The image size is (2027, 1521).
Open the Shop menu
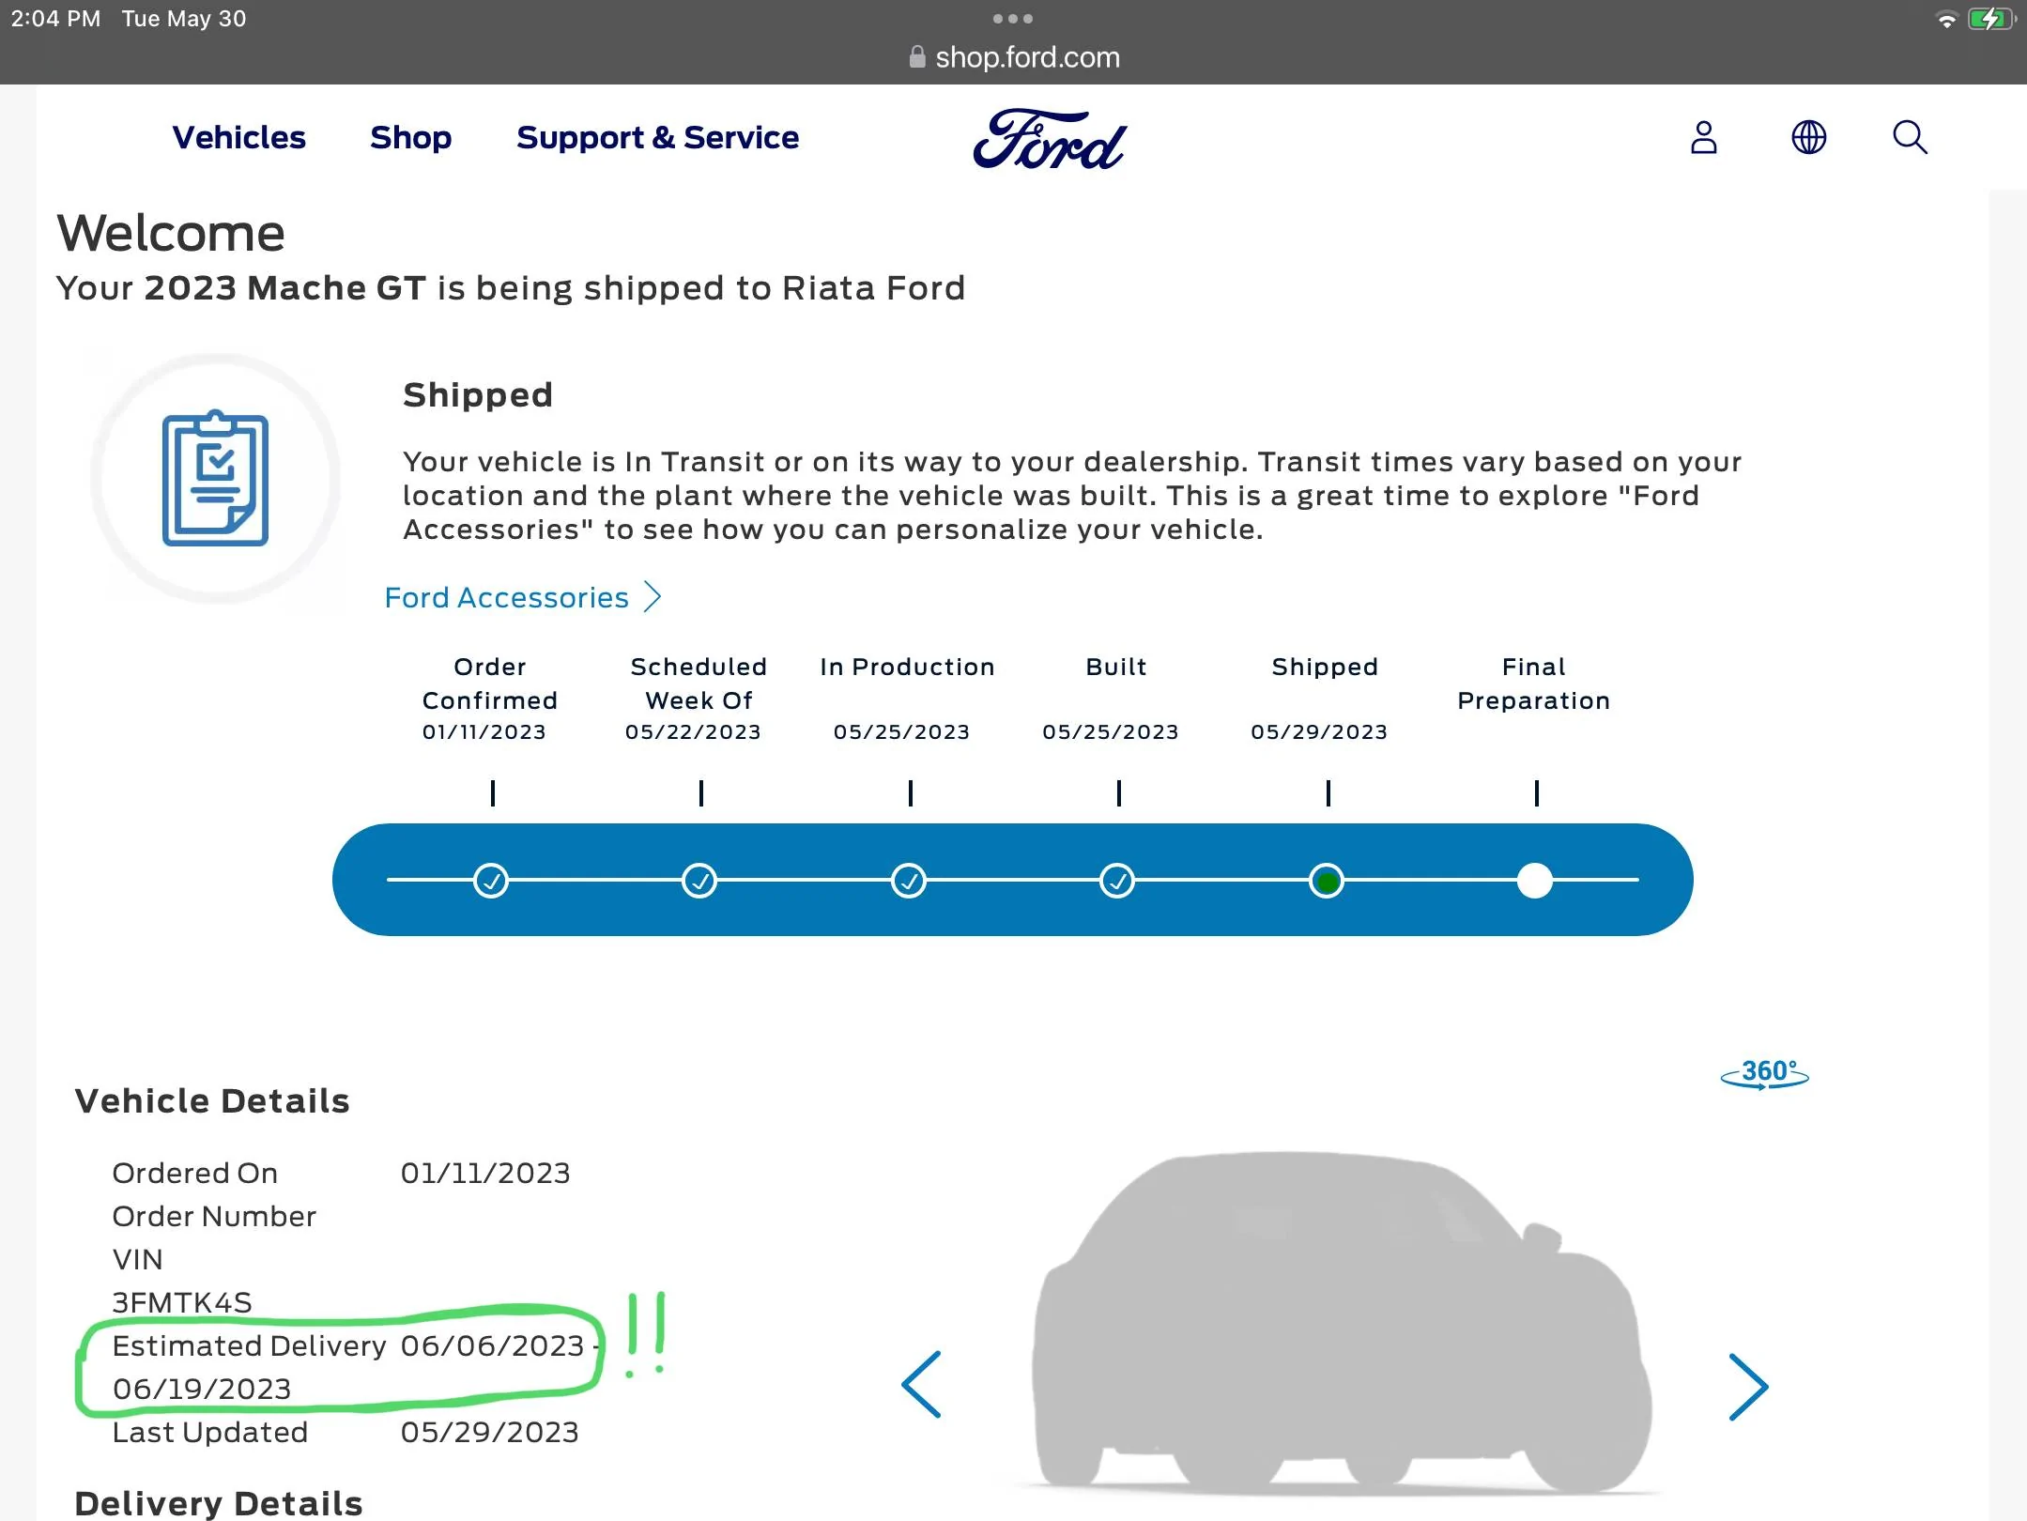(410, 137)
